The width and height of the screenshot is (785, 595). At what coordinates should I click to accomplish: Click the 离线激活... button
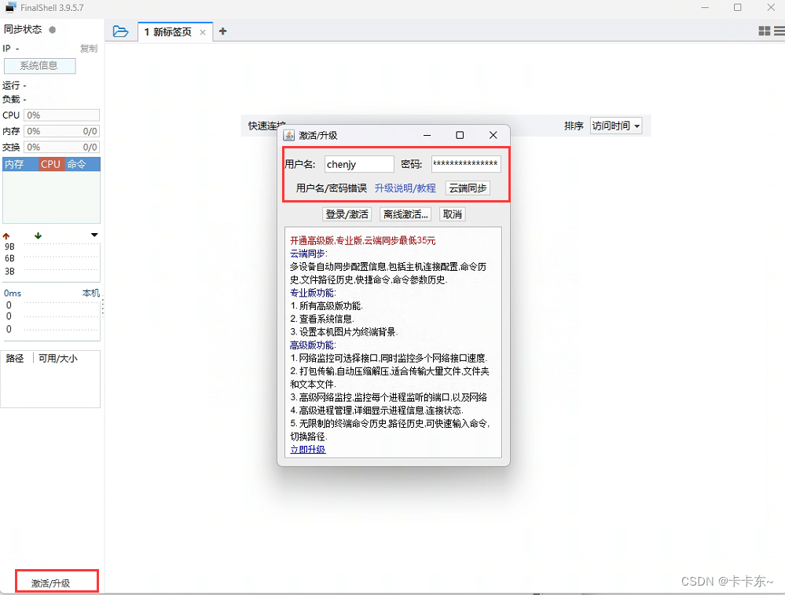point(405,214)
